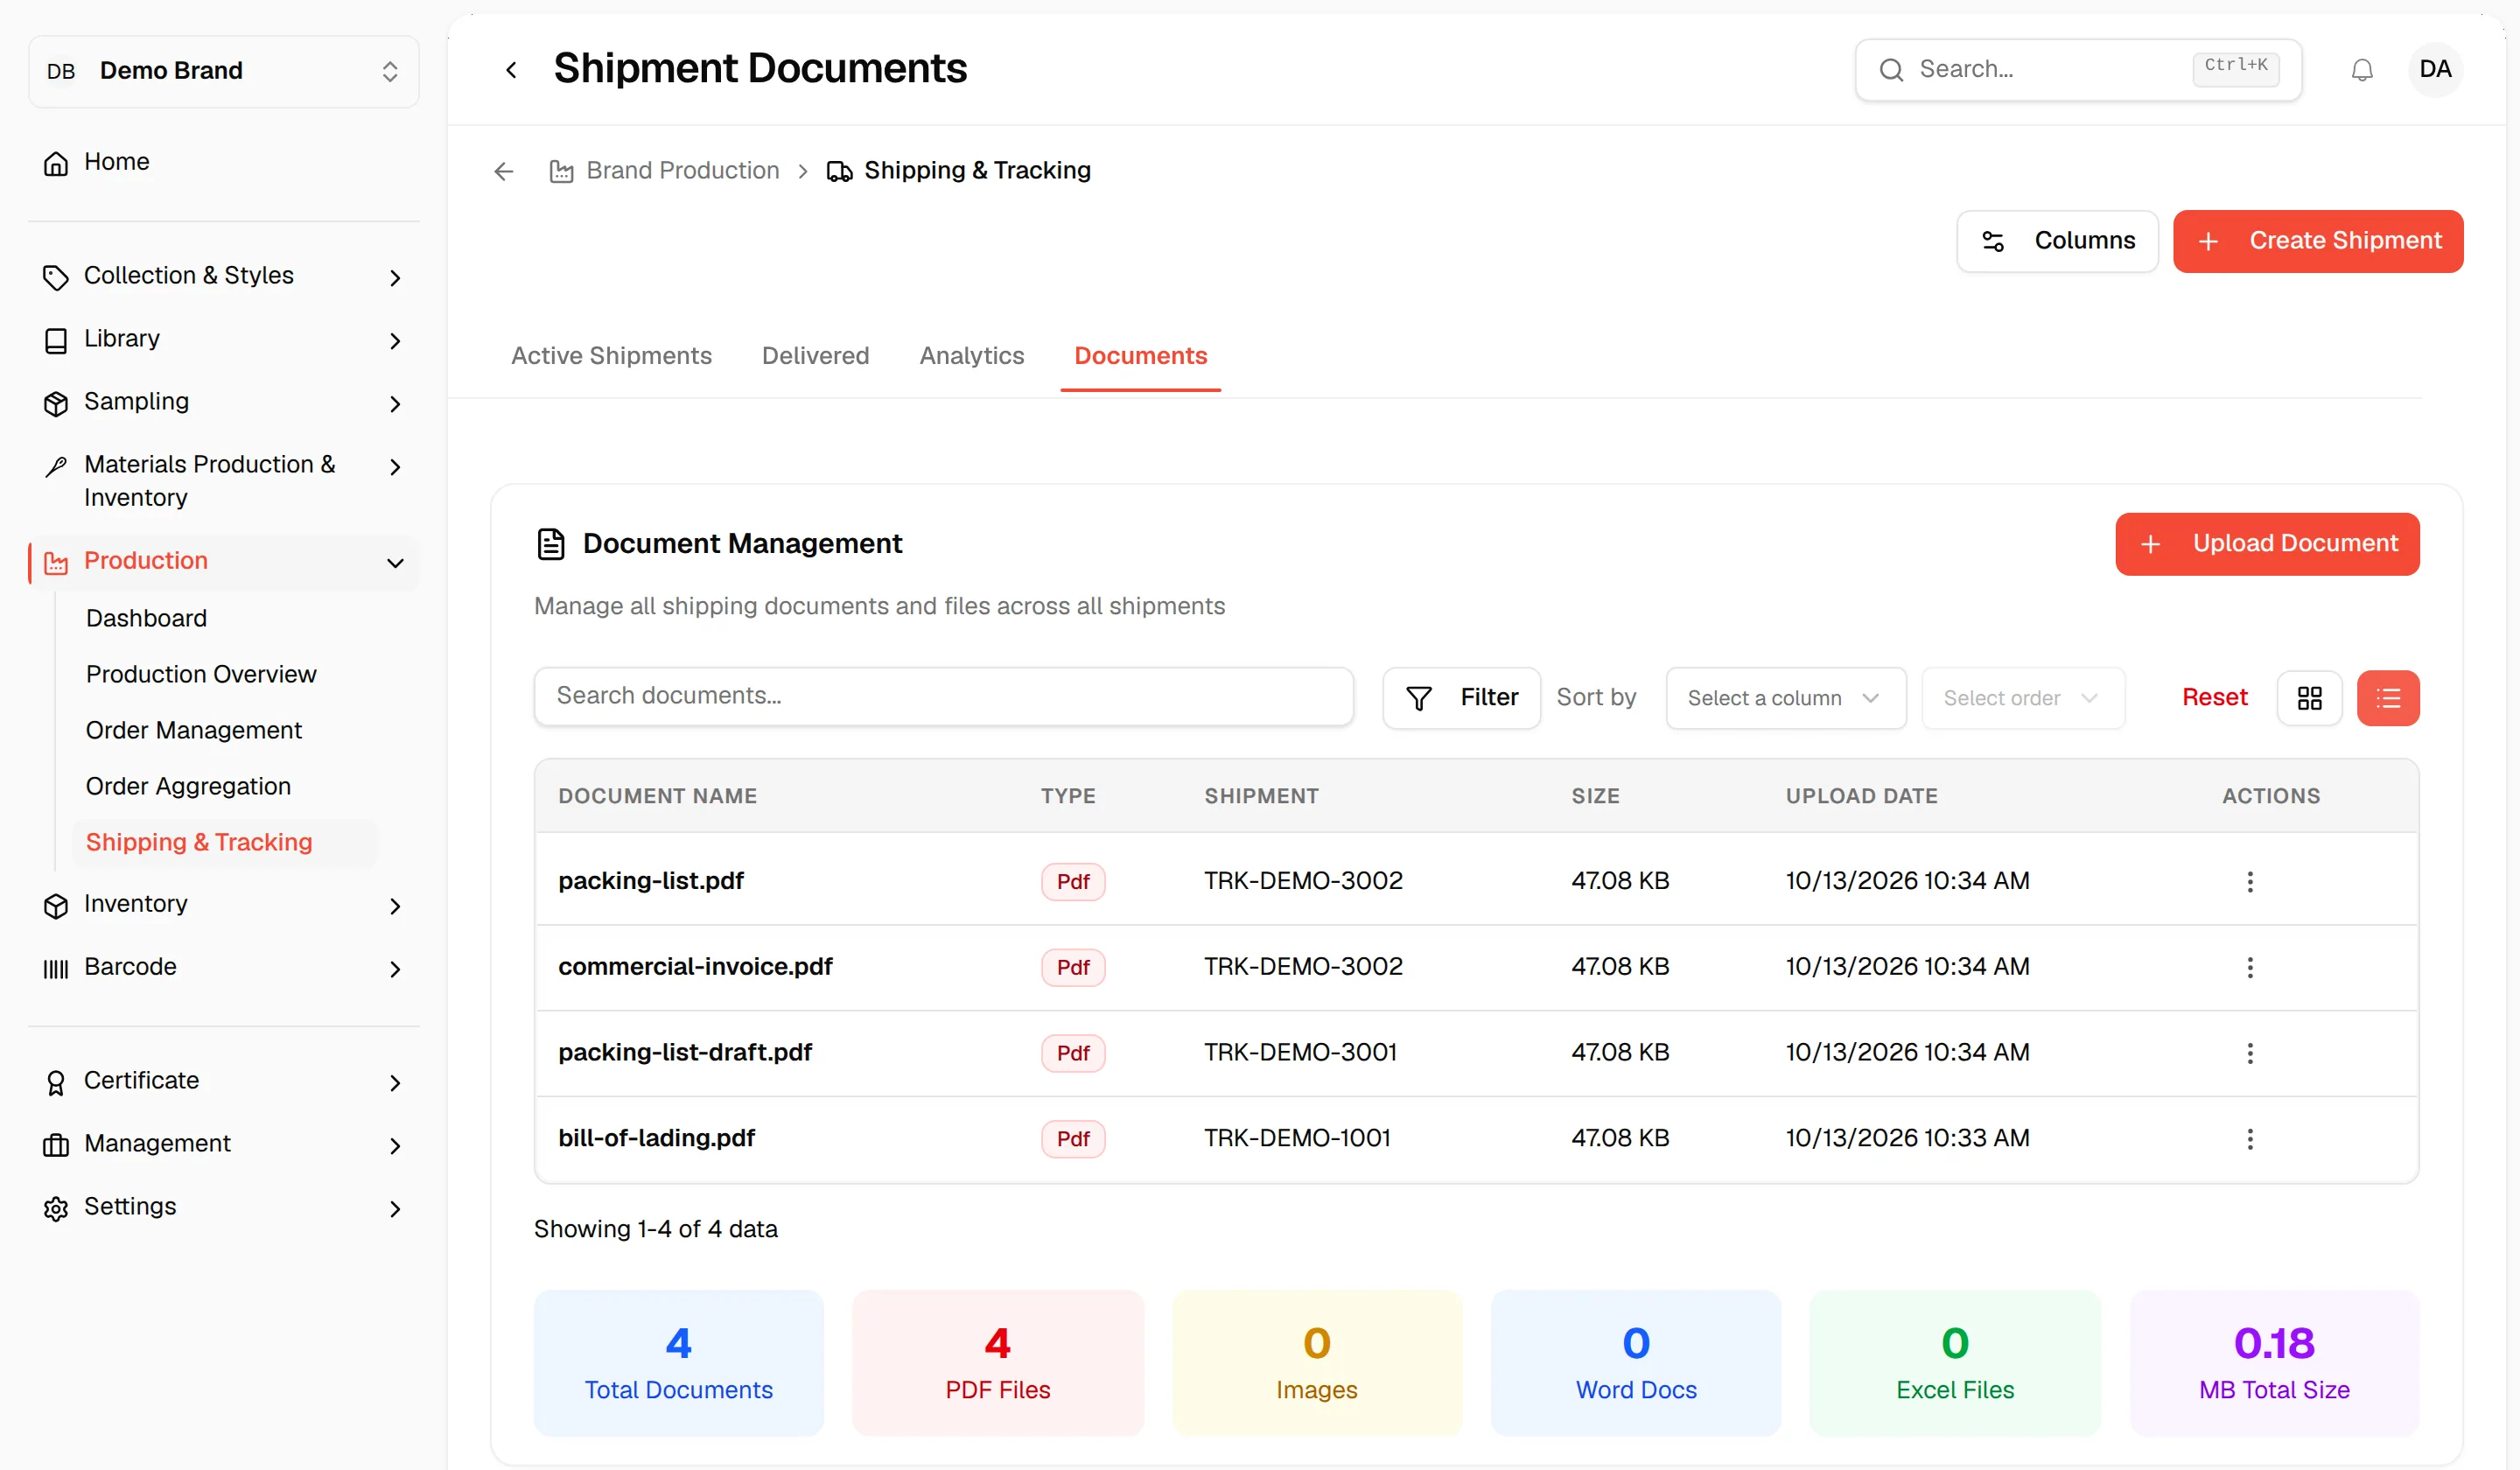Switch to the Delivered tab

tap(815, 356)
